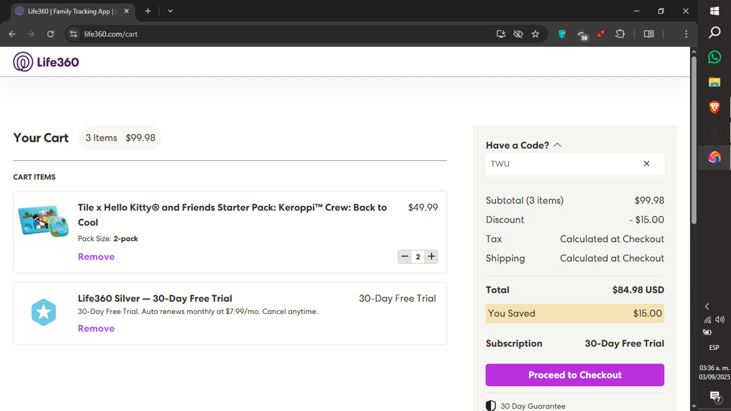Viewport: 731px width, 411px height.
Task: Decrease Tile pack quantity with minus
Action: click(x=404, y=256)
